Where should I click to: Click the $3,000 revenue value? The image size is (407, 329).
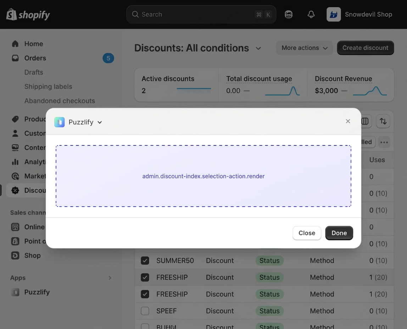[x=326, y=91]
